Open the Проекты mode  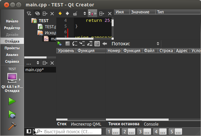(12, 48)
